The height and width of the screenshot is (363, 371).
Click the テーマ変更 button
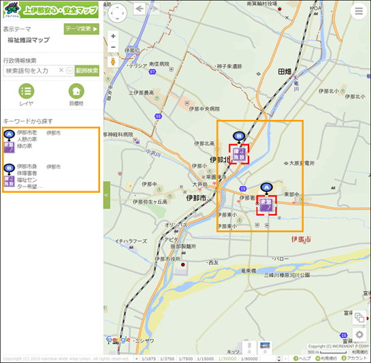tap(82, 29)
